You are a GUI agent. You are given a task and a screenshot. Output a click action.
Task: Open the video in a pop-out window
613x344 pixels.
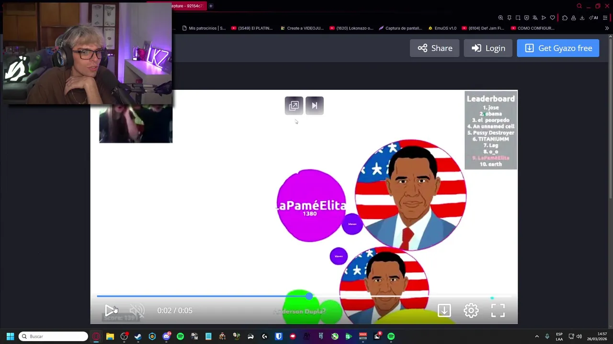[x=294, y=106]
